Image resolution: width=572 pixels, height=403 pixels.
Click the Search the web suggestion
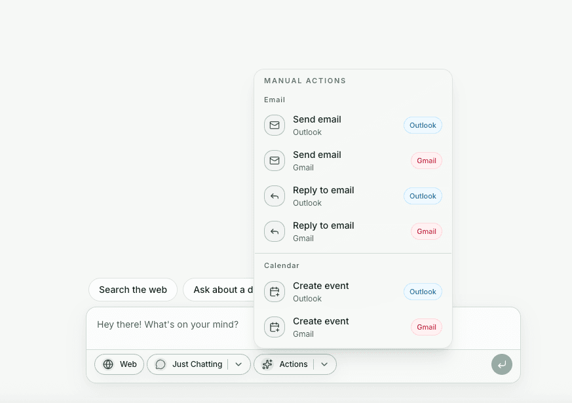tap(133, 290)
